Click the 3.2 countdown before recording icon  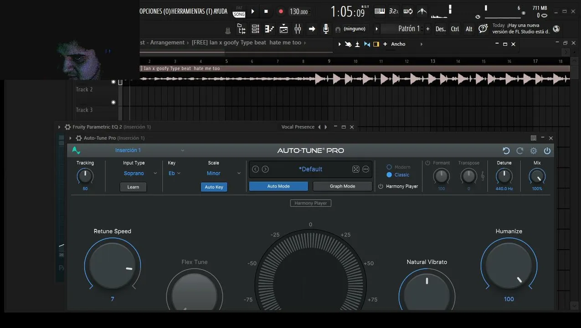pyautogui.click(x=393, y=11)
